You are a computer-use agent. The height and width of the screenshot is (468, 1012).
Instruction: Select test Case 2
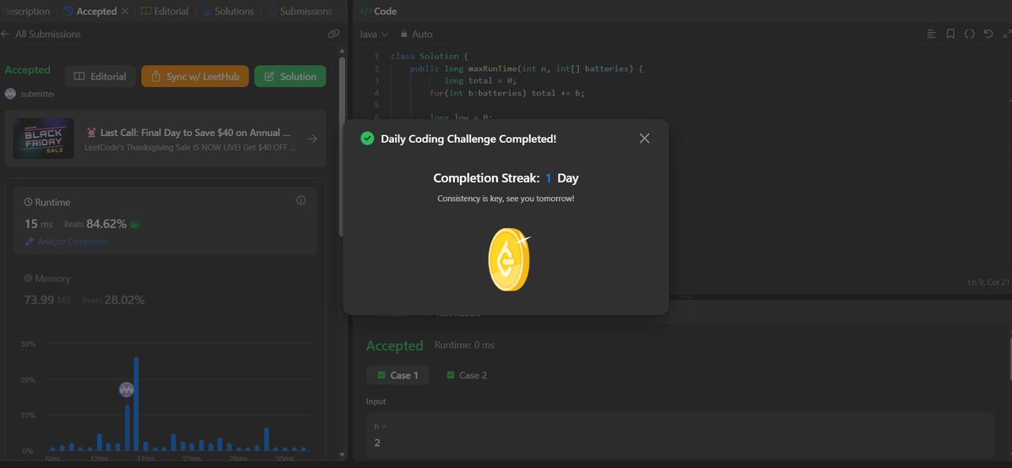pyautogui.click(x=467, y=375)
